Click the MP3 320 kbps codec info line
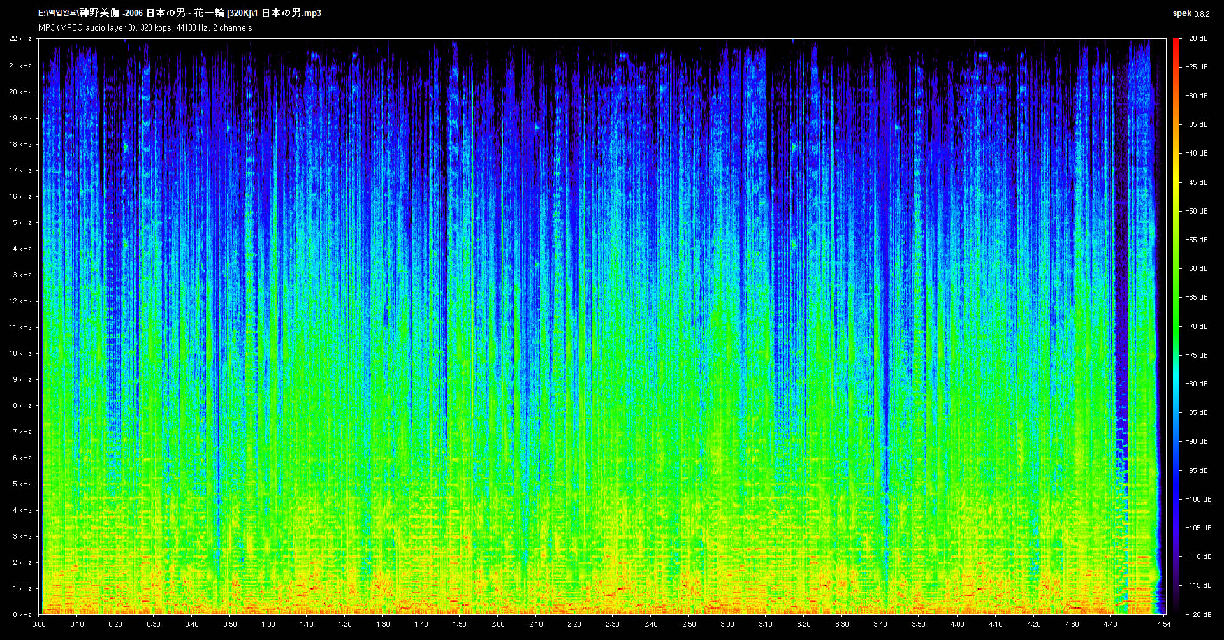This screenshot has width=1224, height=640. pyautogui.click(x=145, y=28)
